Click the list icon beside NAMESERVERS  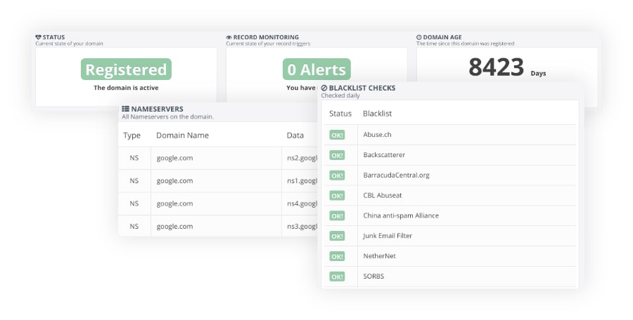click(125, 109)
